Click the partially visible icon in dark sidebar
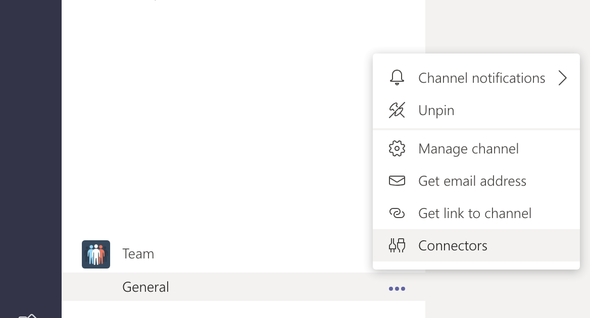 pyautogui.click(x=27, y=316)
